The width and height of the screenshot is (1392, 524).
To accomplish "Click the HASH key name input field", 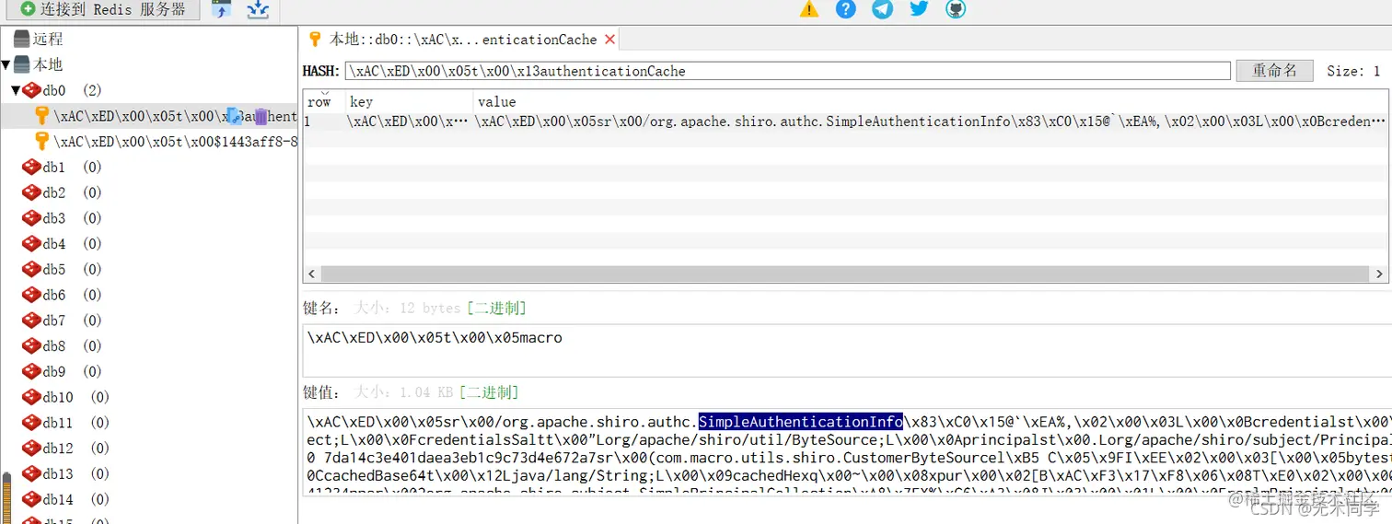I will click(787, 71).
